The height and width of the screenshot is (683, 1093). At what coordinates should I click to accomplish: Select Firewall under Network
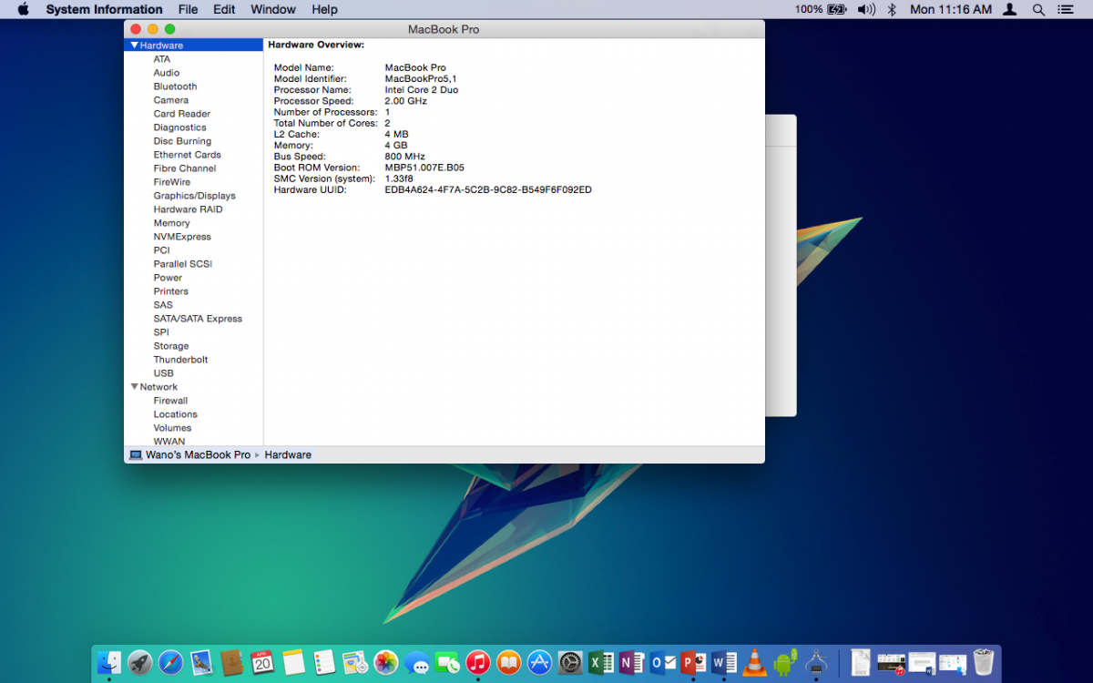(x=170, y=401)
